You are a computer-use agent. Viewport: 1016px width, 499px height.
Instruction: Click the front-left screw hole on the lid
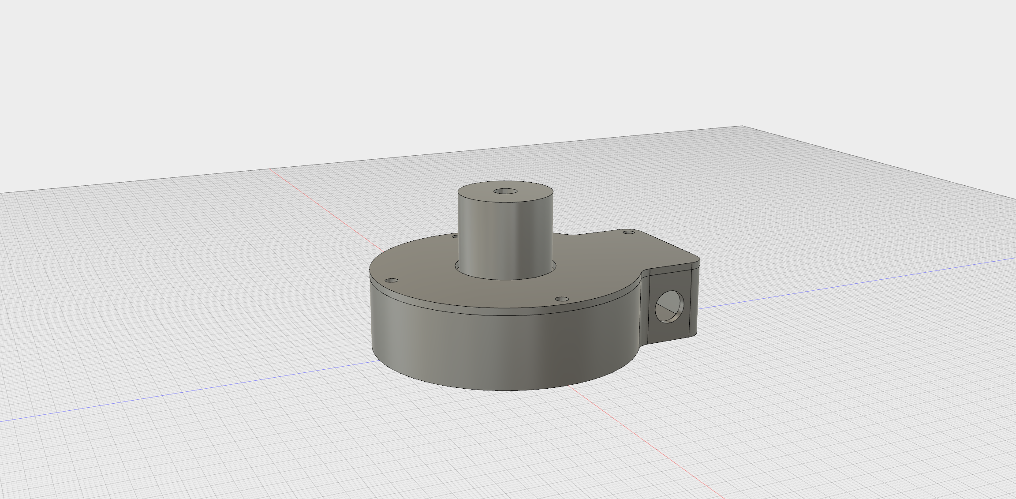coord(392,281)
